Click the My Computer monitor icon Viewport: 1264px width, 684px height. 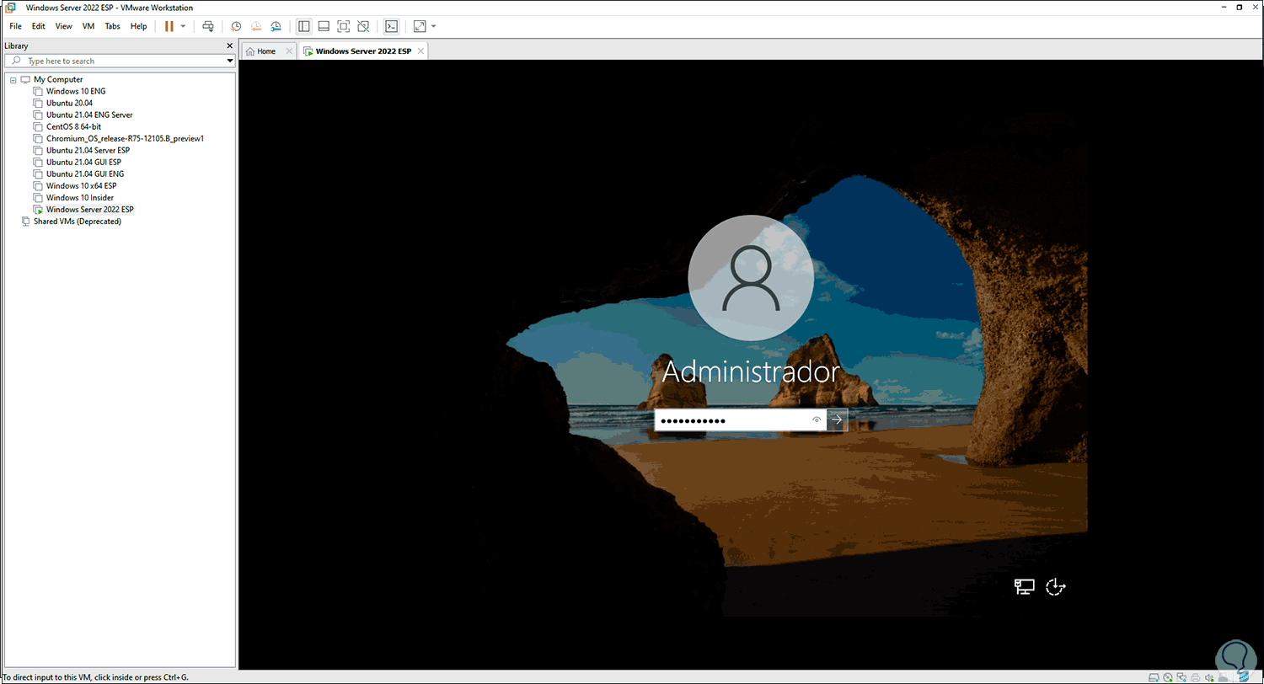click(25, 79)
